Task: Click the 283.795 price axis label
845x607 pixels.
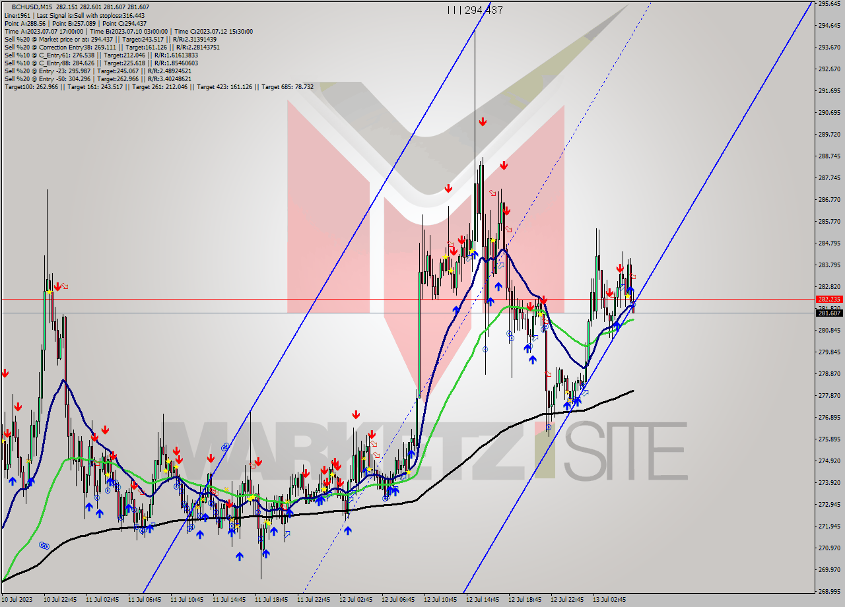Action: (x=830, y=265)
